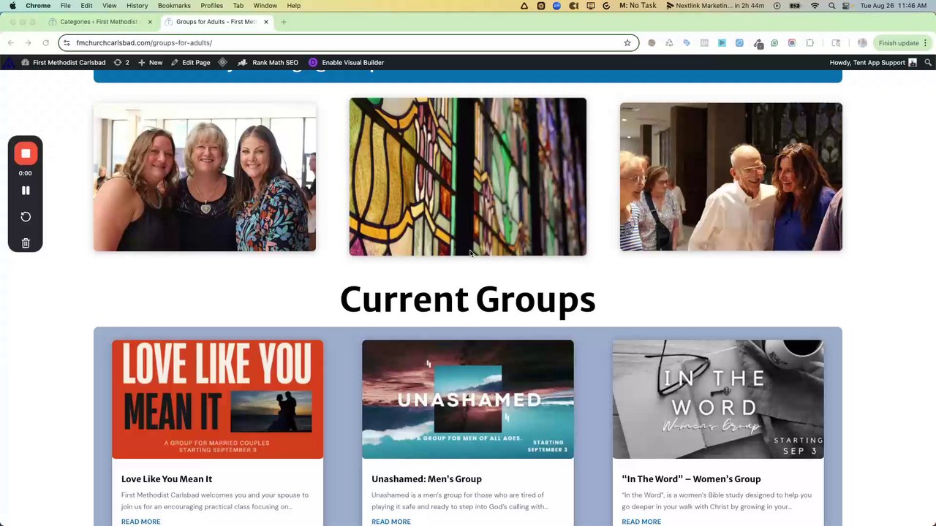Screen dimensions: 936x526
Task: Open Love Like You Mean It title
Action: click(167, 479)
